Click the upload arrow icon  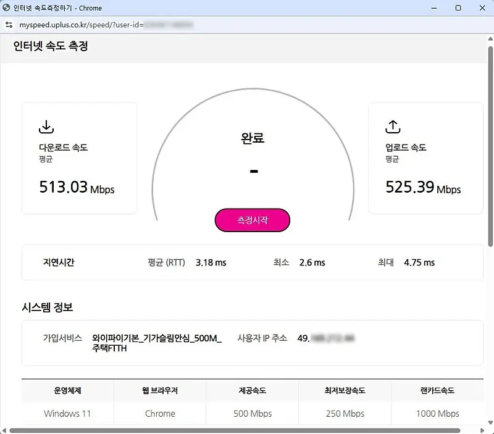(x=393, y=127)
